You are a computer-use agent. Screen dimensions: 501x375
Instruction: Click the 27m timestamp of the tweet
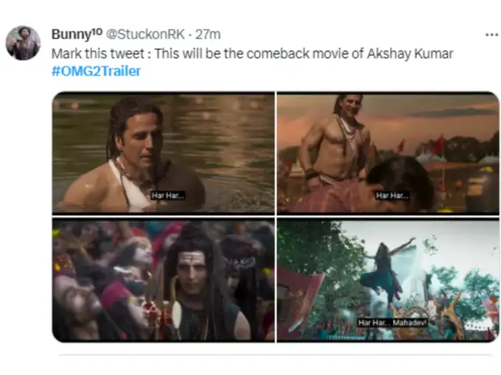pos(208,35)
